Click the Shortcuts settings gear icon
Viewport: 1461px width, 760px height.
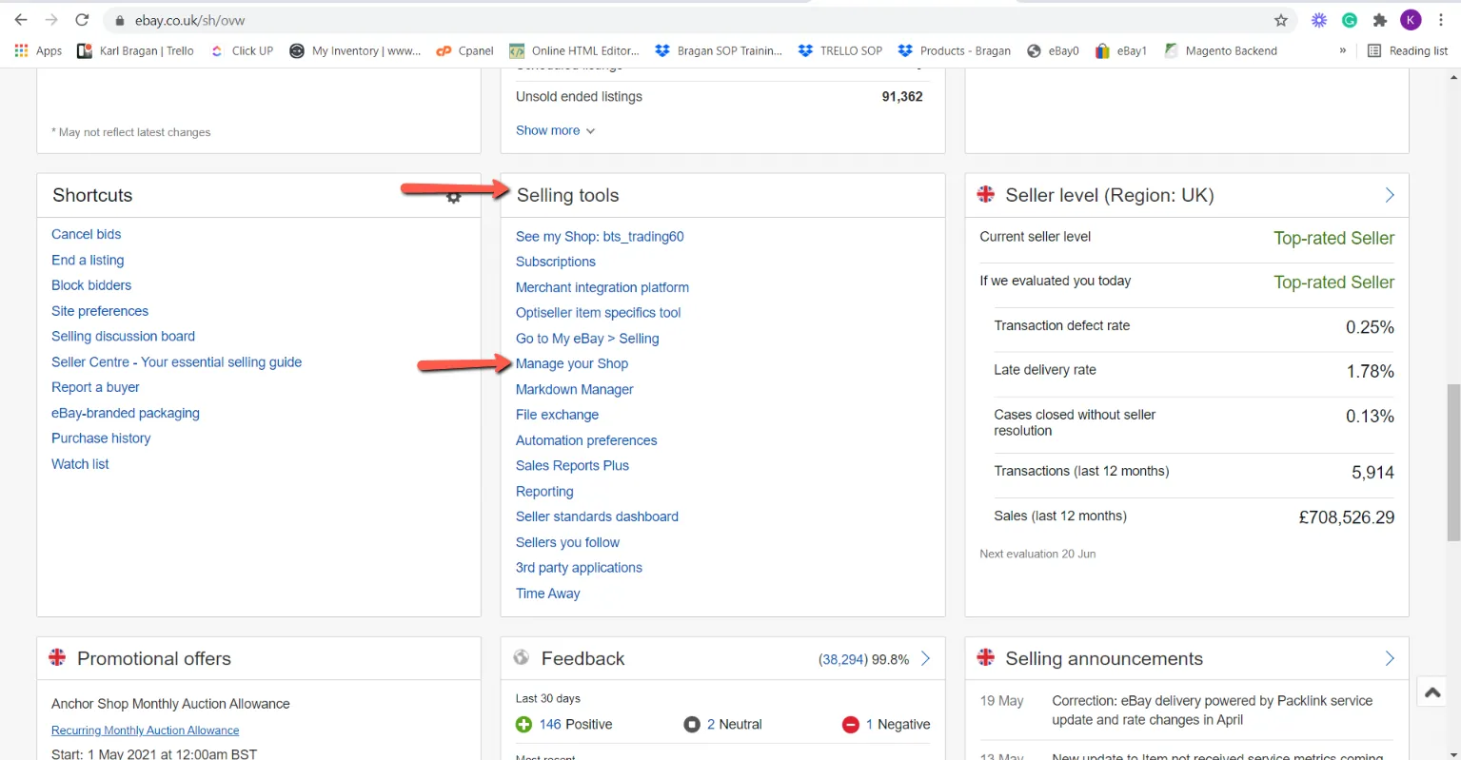click(x=454, y=197)
